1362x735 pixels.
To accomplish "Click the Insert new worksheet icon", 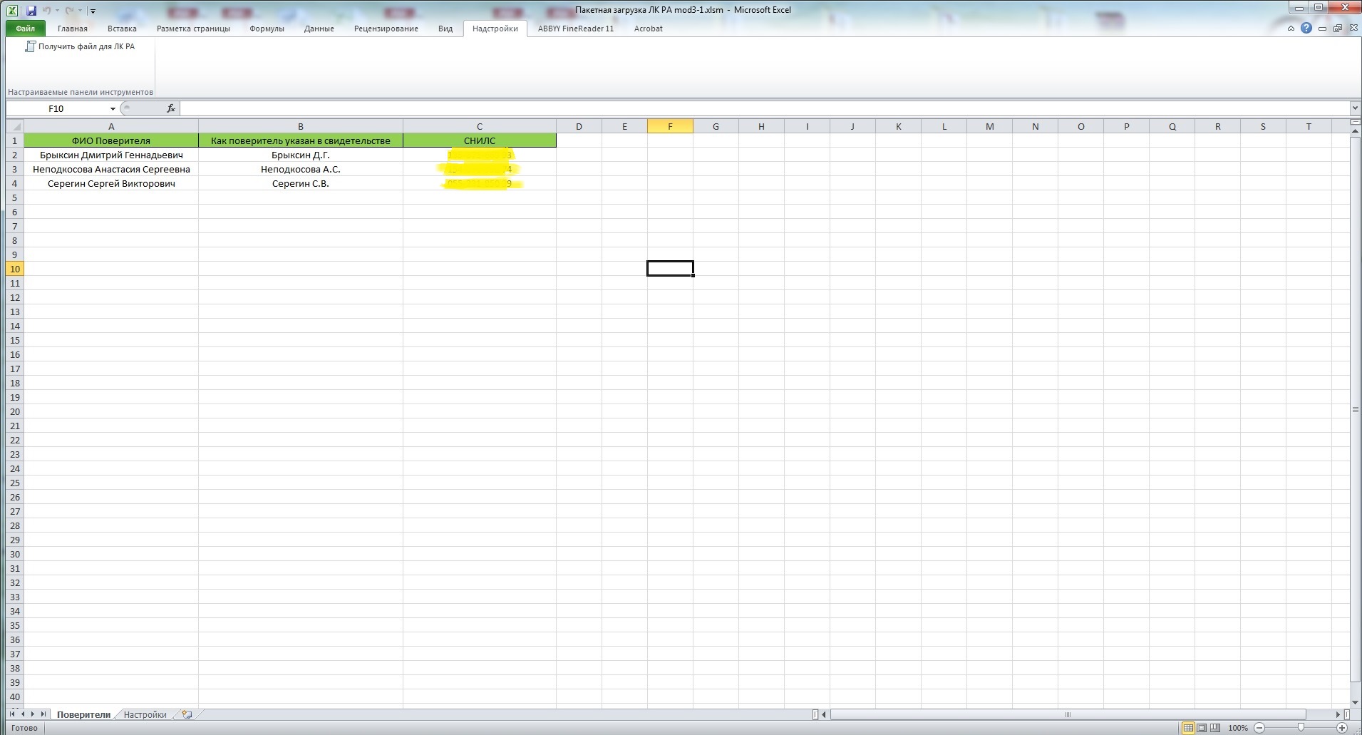I will coord(187,714).
